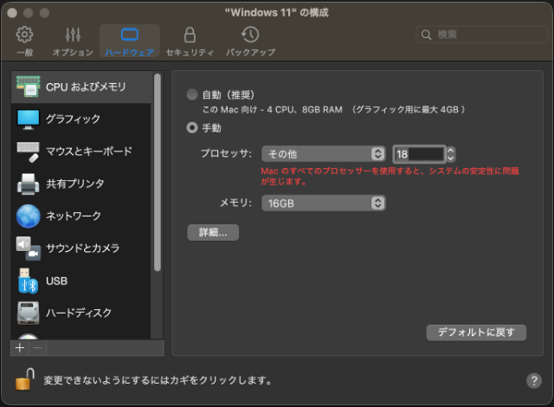Select the マウスとキーボード row label
The image size is (554, 407).
coord(89,152)
